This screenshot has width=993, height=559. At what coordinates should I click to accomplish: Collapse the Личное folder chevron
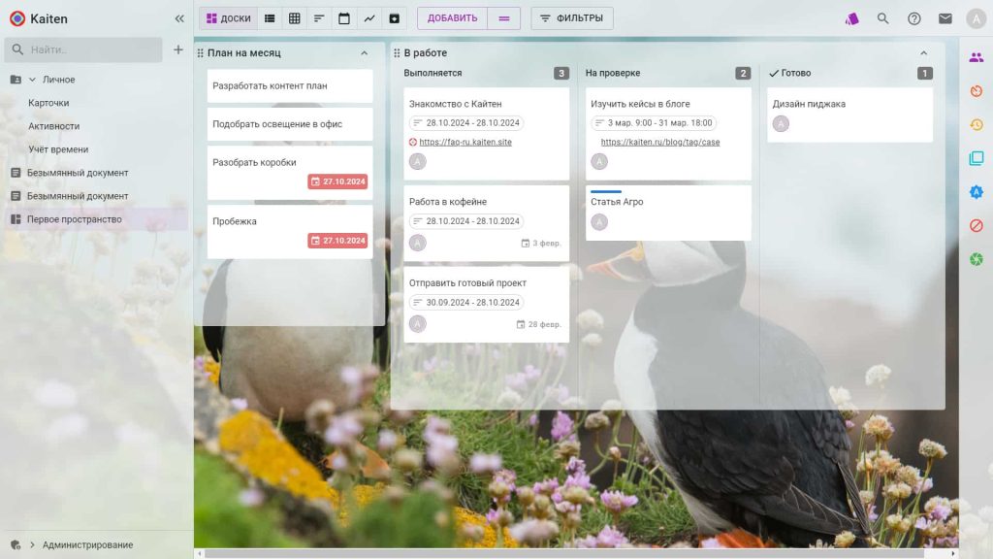pos(32,80)
